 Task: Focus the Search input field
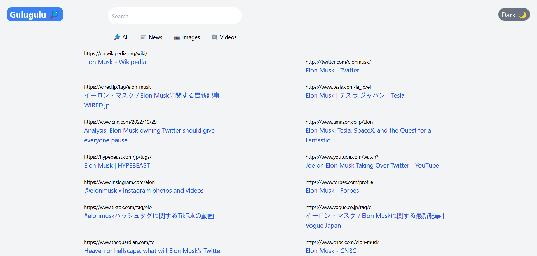(x=175, y=16)
